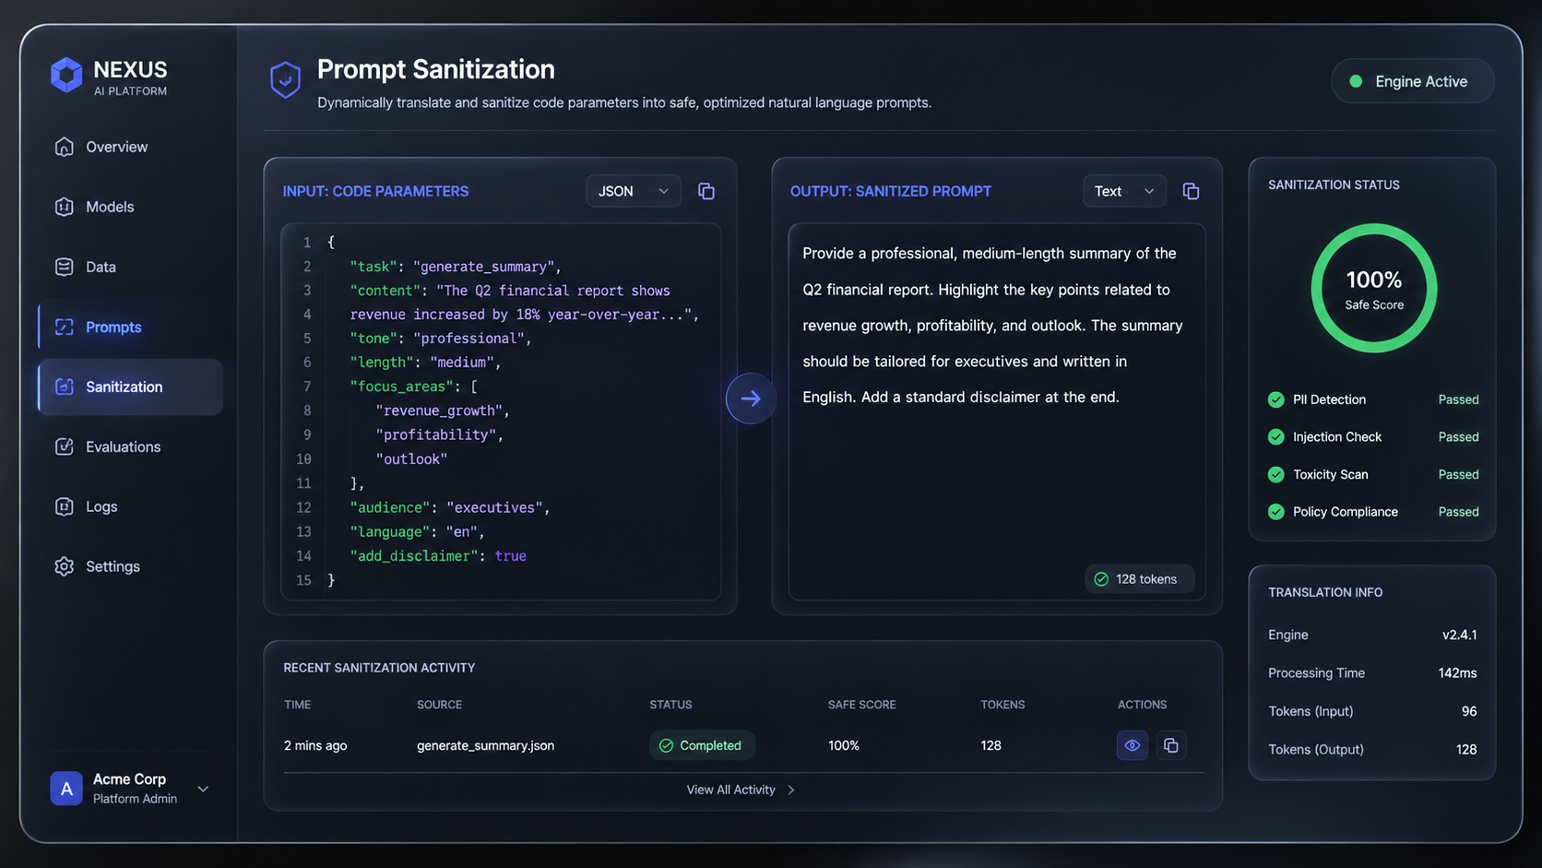The image size is (1542, 868).
Task: Click the engine version "v2.4.1"
Action: [1459, 635]
